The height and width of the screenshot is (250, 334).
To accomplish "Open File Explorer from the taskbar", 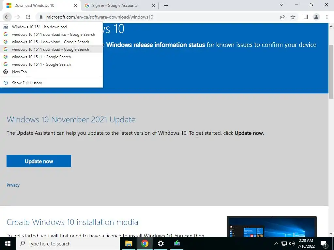I will click(x=129, y=243).
